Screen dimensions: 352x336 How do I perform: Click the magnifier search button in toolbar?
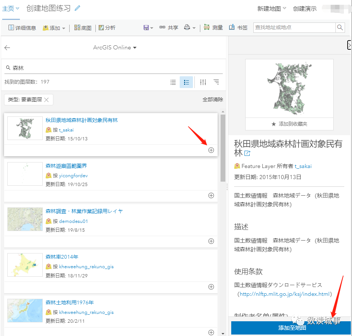click(340, 27)
